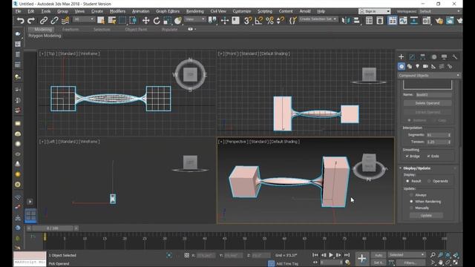The image size is (475, 267).
Task: Jump to the start frame
Action: pyautogui.click(x=315, y=255)
